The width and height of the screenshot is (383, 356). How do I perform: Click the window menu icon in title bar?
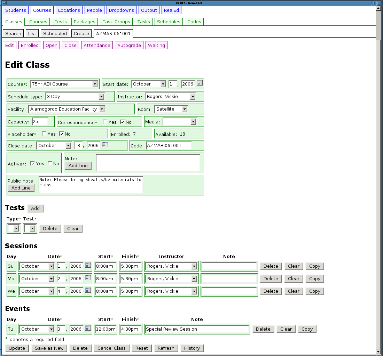4,3
